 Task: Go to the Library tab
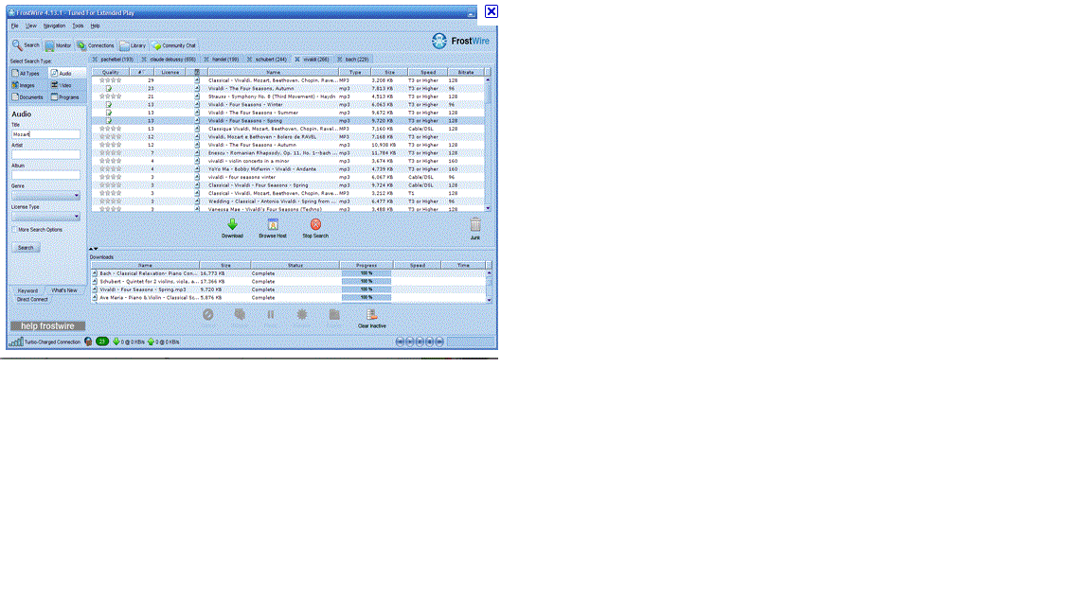[x=133, y=45]
